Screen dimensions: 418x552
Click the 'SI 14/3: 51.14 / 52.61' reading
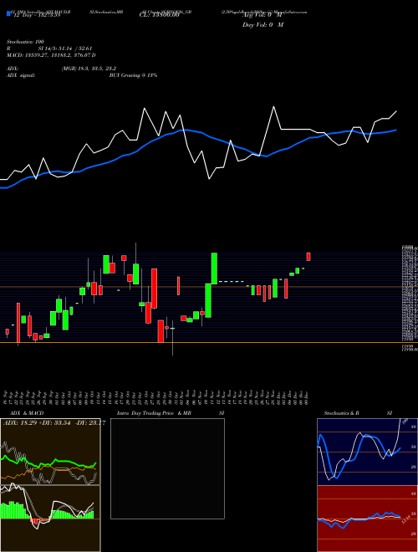tap(65, 49)
